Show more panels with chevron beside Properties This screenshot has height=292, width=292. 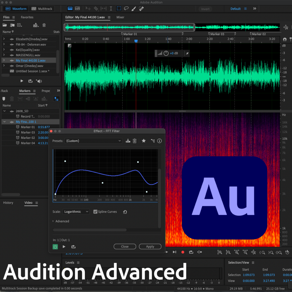click(58, 91)
